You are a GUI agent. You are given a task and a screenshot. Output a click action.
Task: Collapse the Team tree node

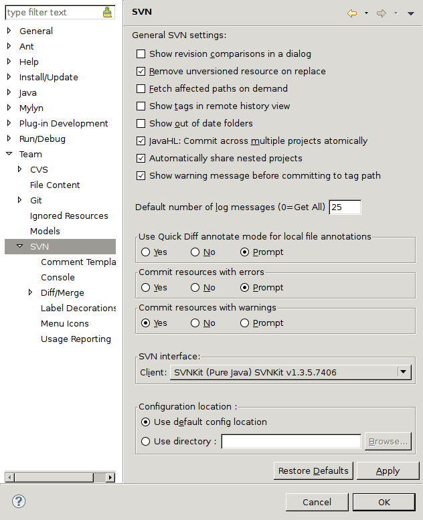pos(9,154)
